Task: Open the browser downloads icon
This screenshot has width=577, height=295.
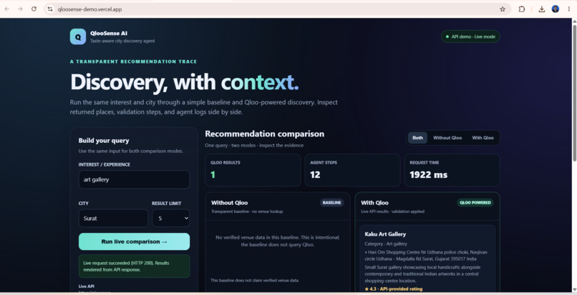Action: 541,9
